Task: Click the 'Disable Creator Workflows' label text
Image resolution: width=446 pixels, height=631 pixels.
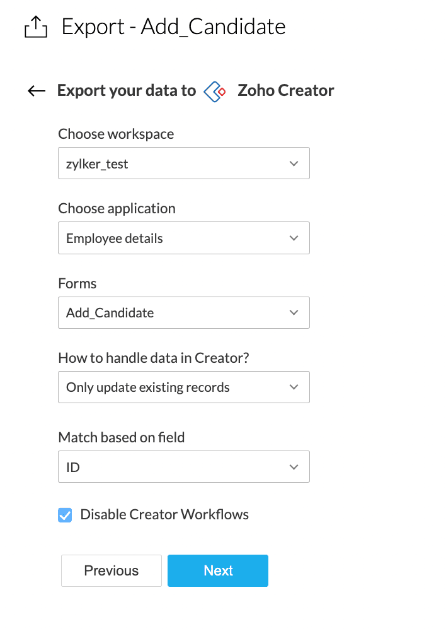Action: pyautogui.click(x=164, y=515)
